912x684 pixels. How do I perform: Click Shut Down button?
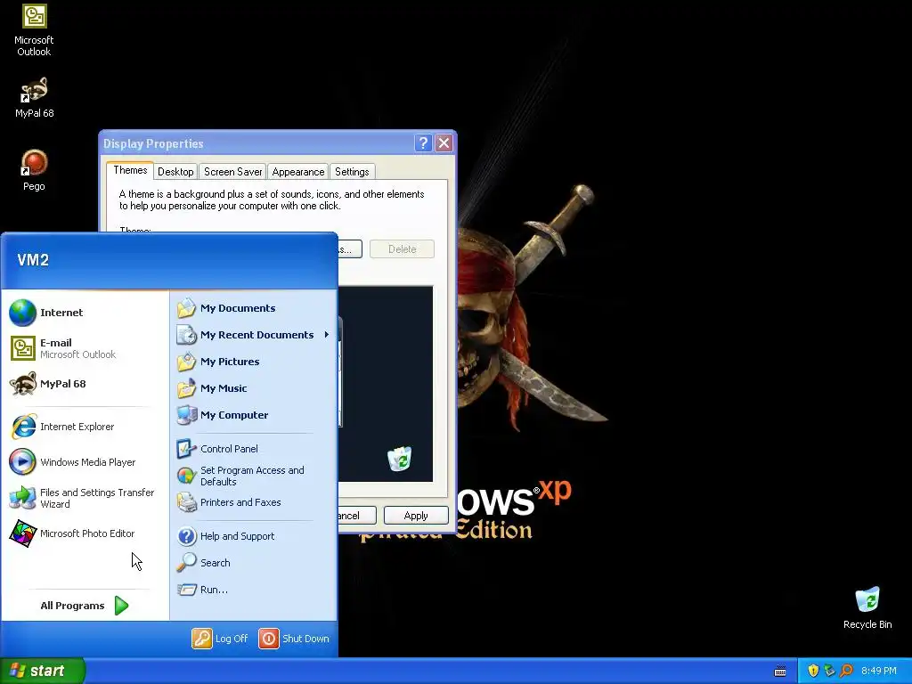(294, 639)
